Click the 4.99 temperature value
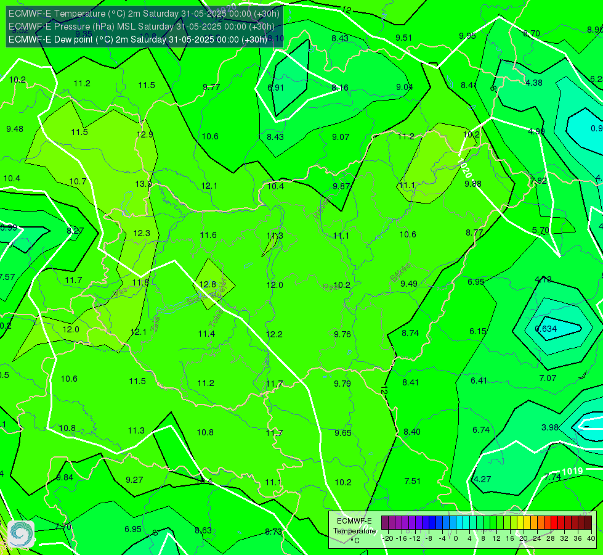Screen dimensions: 603x555 536,132
